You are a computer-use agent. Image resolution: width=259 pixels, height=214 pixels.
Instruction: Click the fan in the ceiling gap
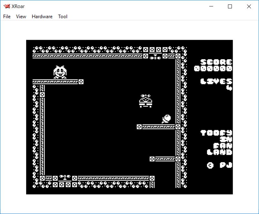[x=155, y=57]
